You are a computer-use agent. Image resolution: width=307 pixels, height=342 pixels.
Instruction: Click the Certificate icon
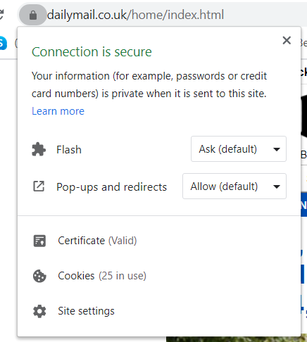click(x=39, y=241)
